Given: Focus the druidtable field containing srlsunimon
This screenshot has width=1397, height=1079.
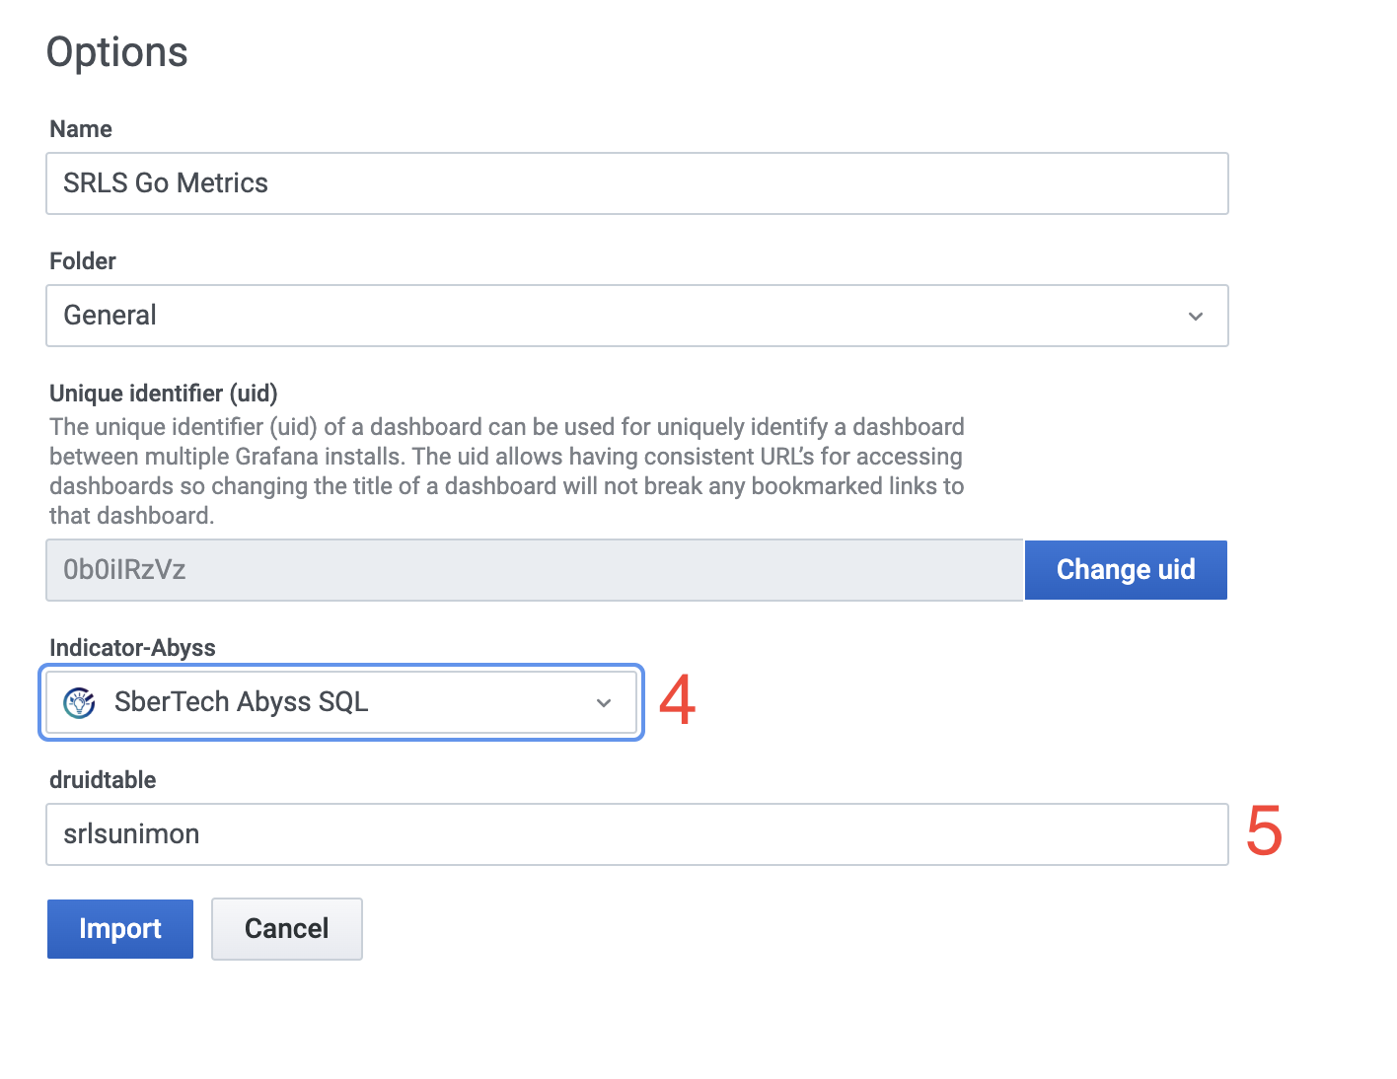Looking at the screenshot, I should 636,834.
